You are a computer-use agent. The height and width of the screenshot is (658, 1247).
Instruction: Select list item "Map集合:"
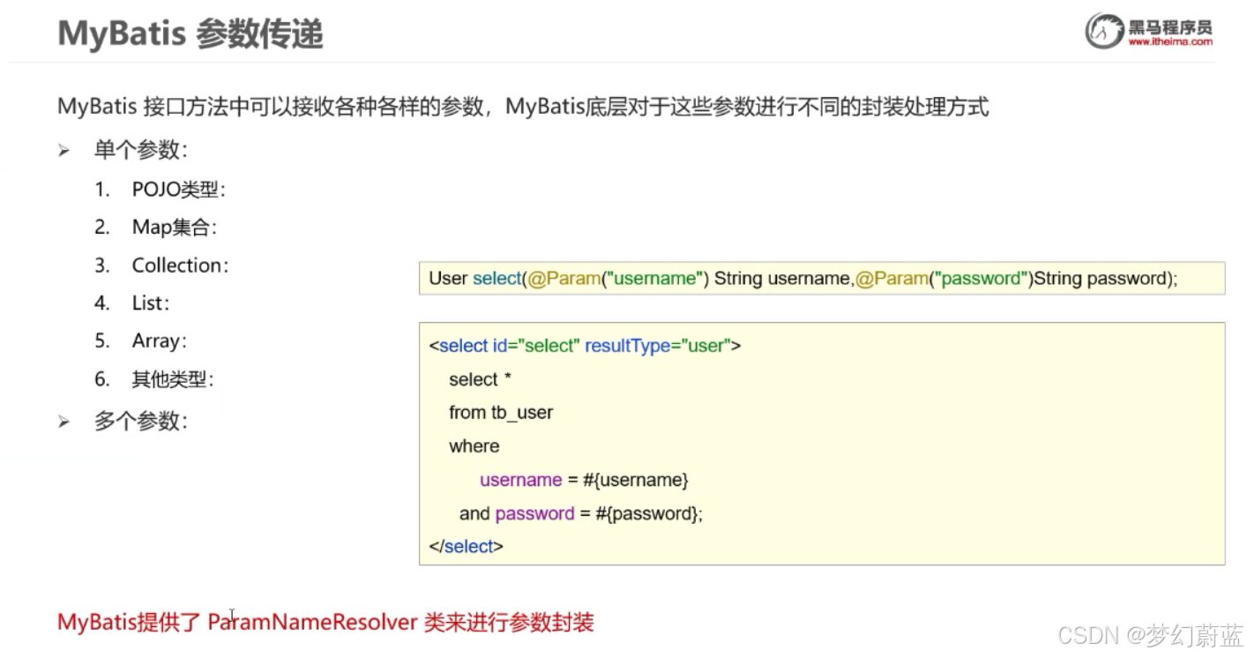click(x=175, y=227)
